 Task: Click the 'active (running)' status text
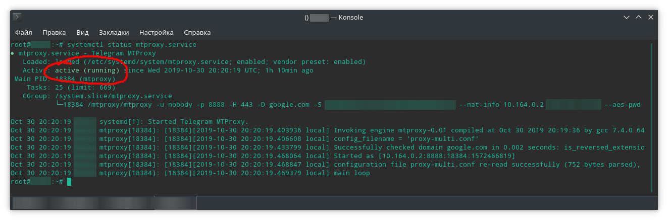87,70
